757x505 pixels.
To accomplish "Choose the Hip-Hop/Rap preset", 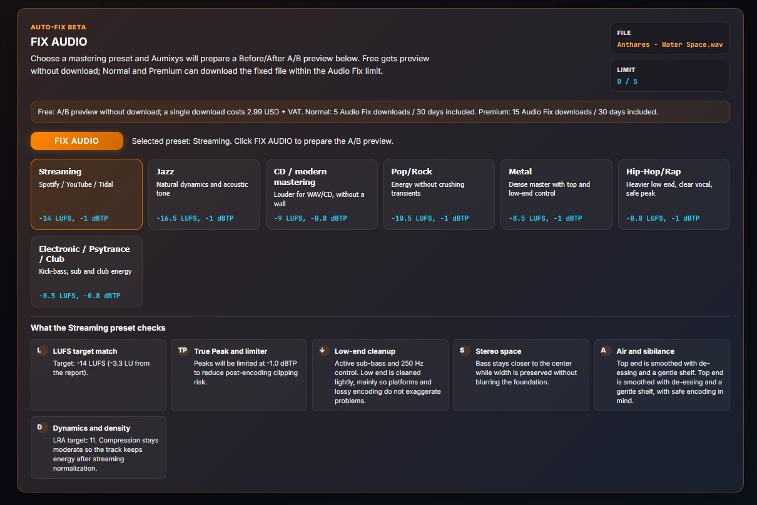I will (x=674, y=194).
